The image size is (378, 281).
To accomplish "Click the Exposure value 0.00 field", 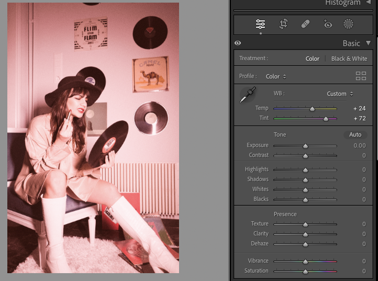I will coord(359,145).
